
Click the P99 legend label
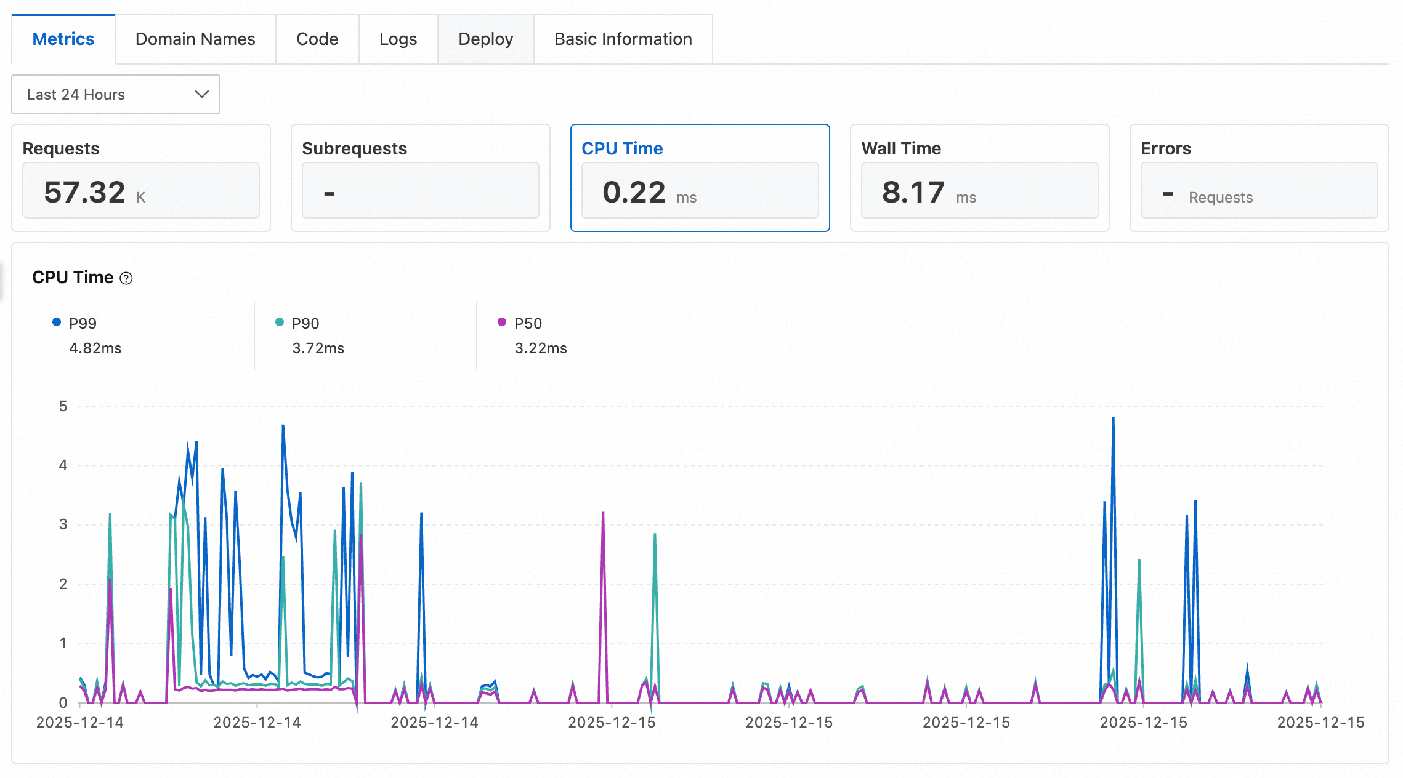point(83,323)
